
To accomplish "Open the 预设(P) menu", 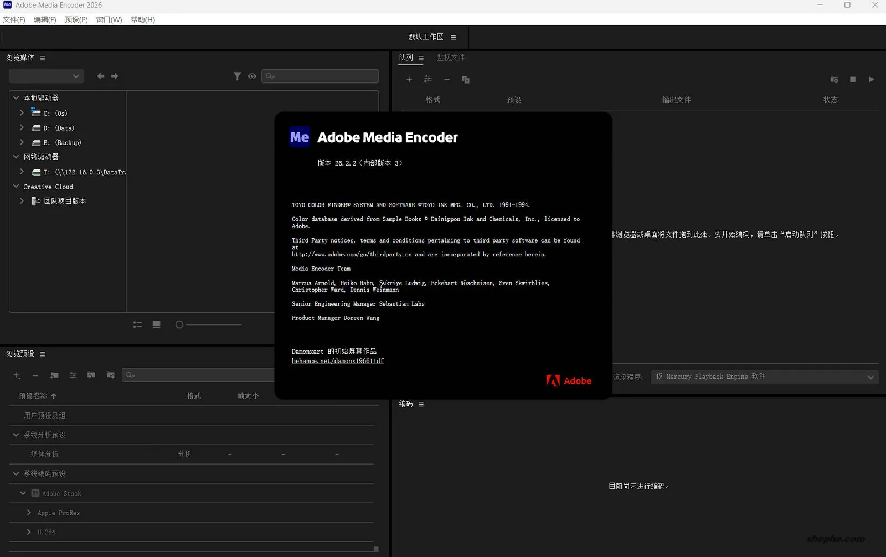I will (76, 19).
